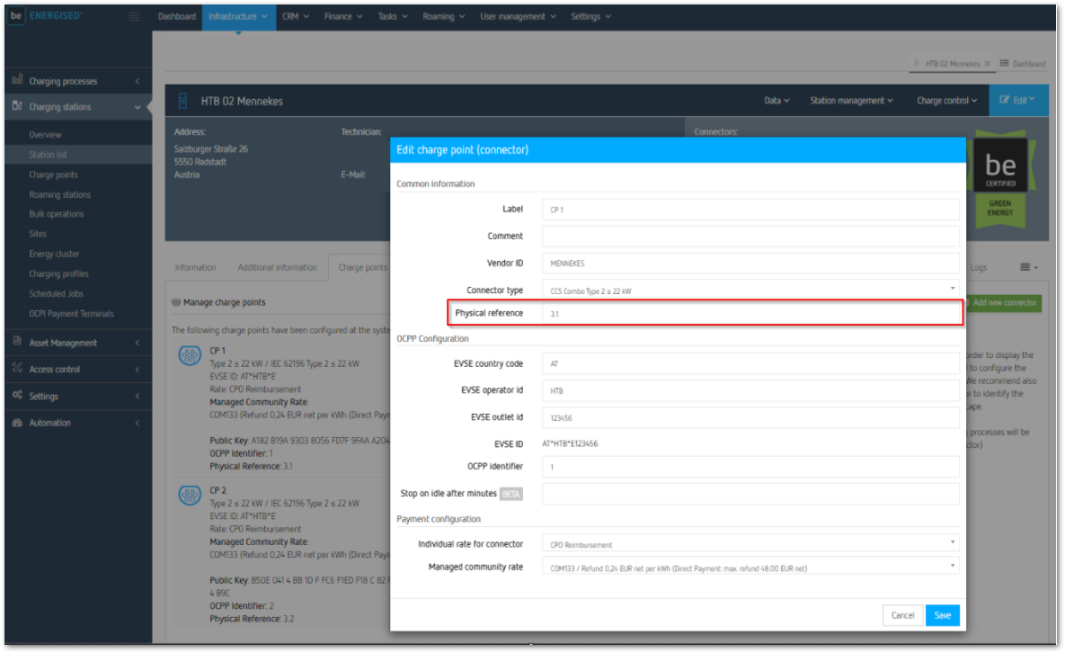
Task: Open the list options menu icon
Action: click(x=1029, y=267)
